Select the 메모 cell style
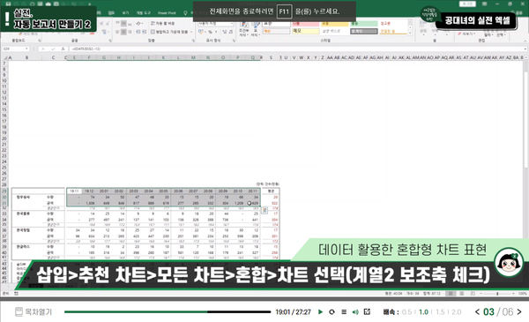529x322 pixels. [306, 31]
